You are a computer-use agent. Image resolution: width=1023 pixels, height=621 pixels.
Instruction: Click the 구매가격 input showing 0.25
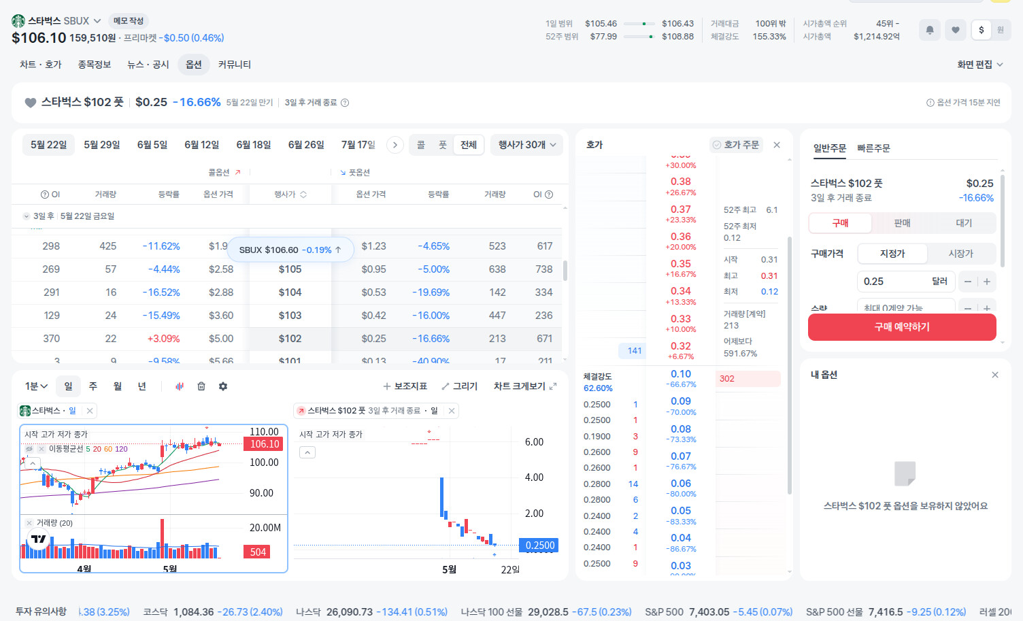click(906, 282)
